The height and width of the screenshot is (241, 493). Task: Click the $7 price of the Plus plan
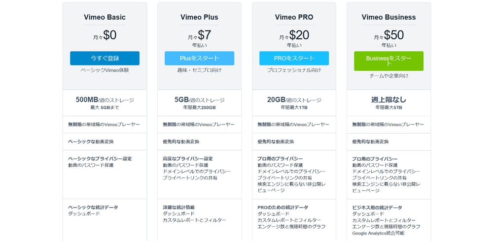pyautogui.click(x=204, y=35)
